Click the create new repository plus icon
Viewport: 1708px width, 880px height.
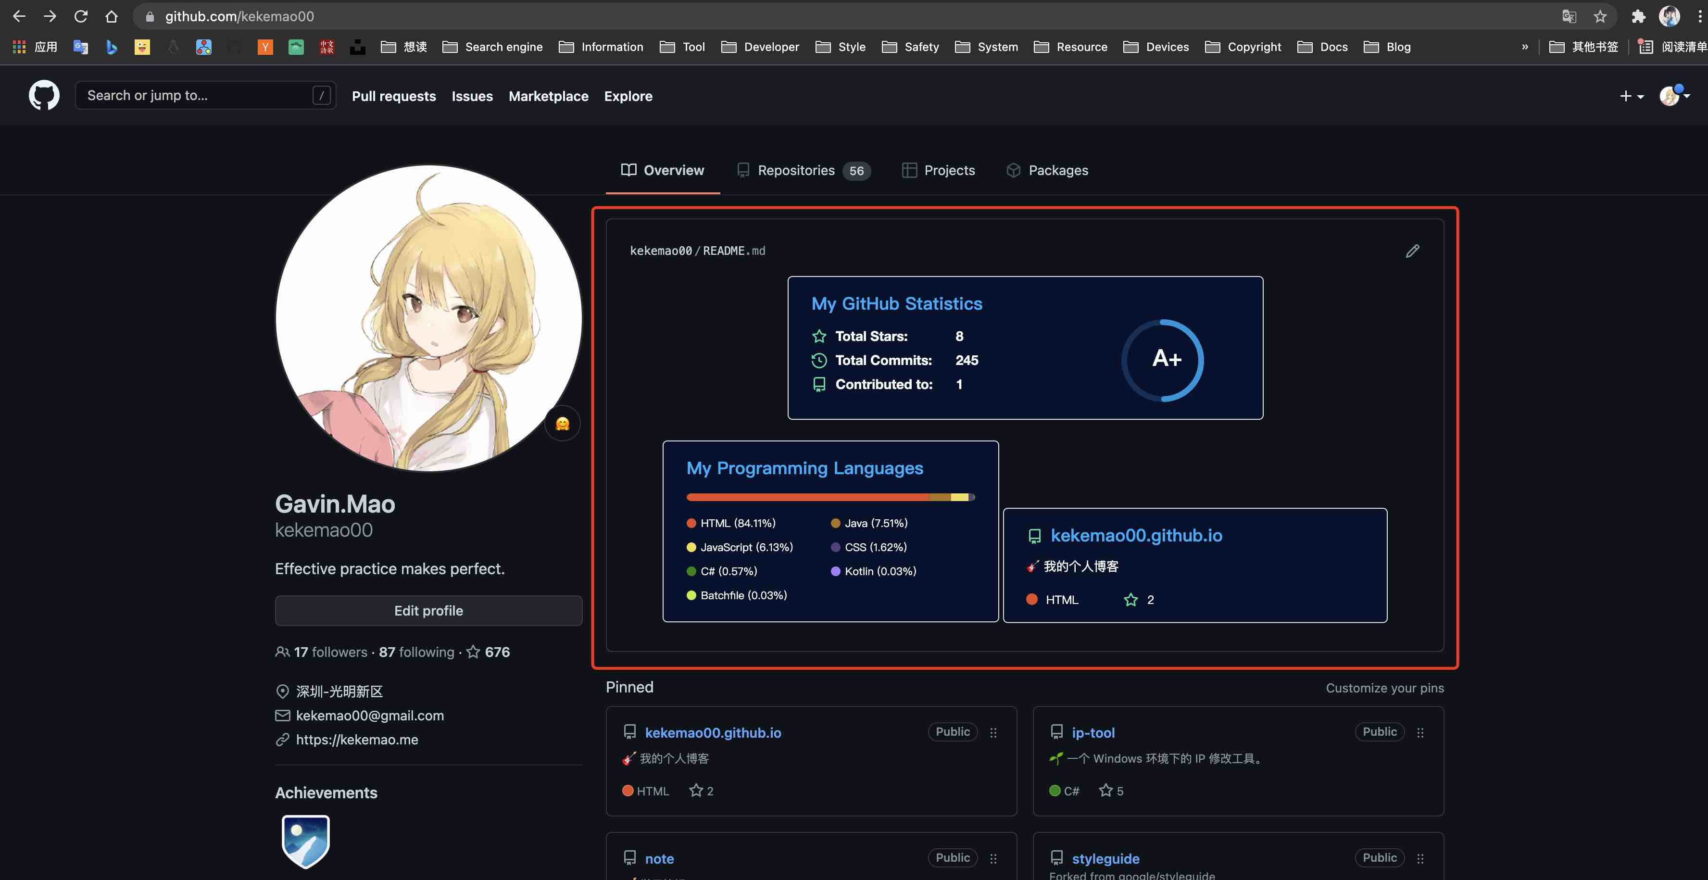pyautogui.click(x=1628, y=94)
